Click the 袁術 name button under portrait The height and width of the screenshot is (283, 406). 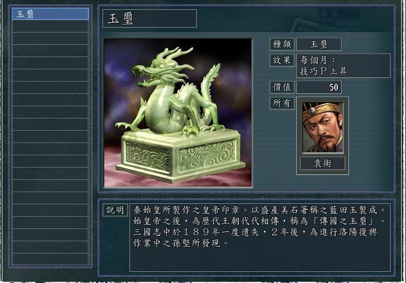point(323,163)
